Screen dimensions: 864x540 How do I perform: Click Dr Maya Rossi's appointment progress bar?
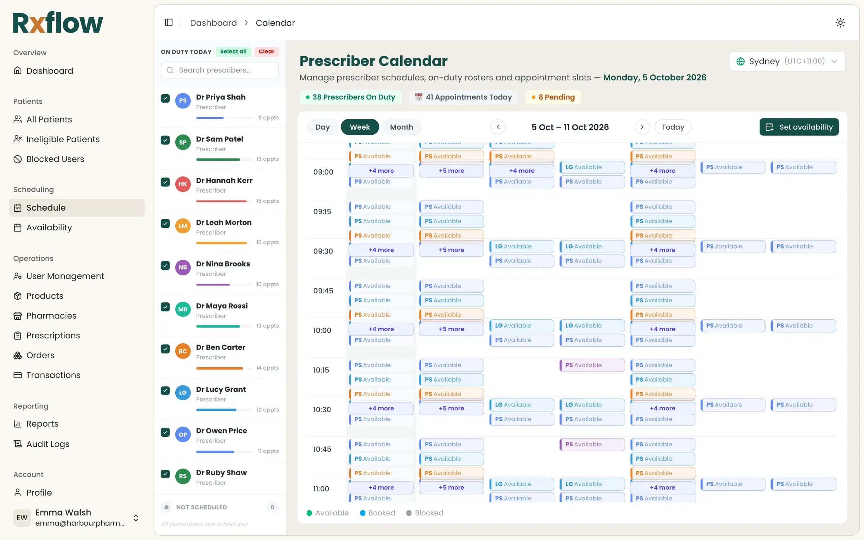(x=224, y=326)
